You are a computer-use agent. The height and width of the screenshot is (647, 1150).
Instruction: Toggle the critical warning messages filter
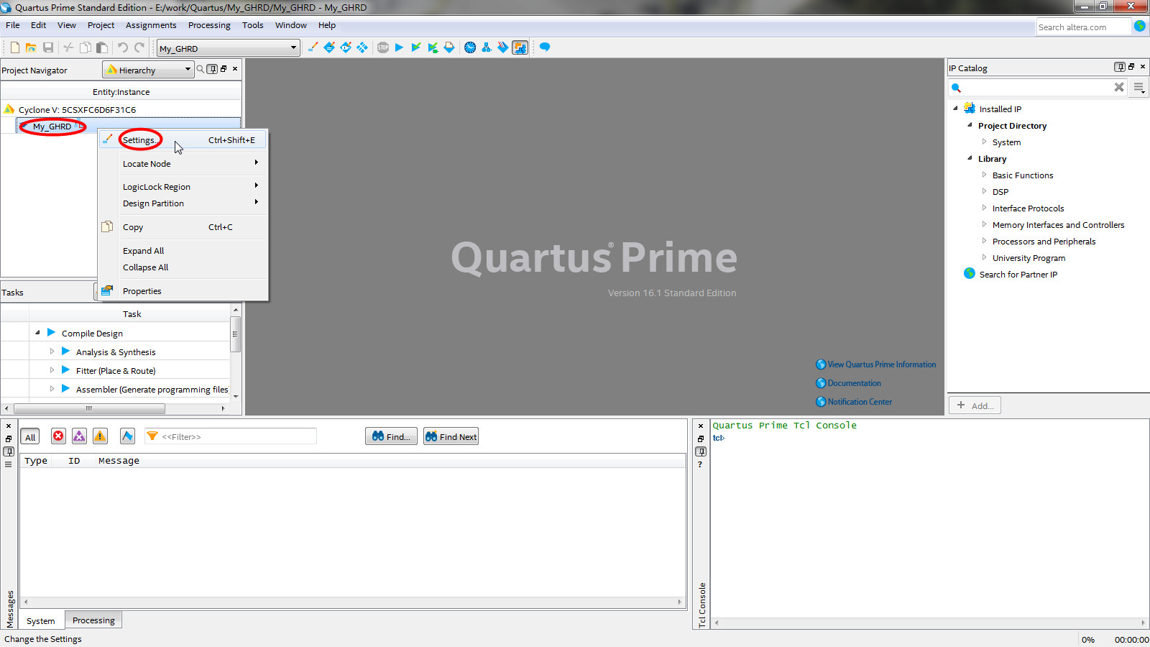(79, 436)
